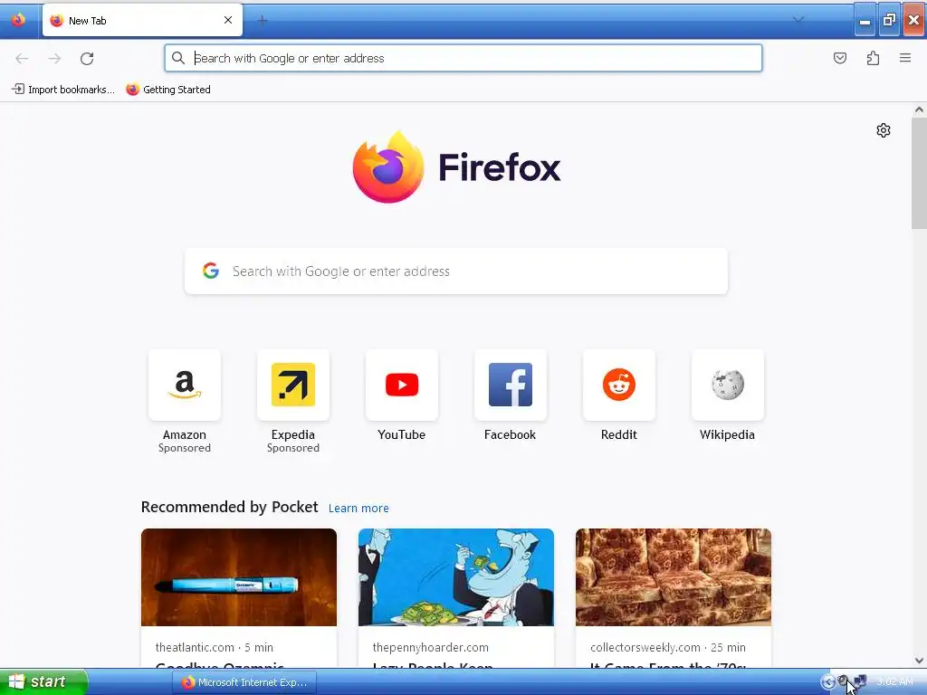Click the Recommended by Pocket heading
Image resolution: width=927 pixels, height=695 pixels.
tap(229, 507)
